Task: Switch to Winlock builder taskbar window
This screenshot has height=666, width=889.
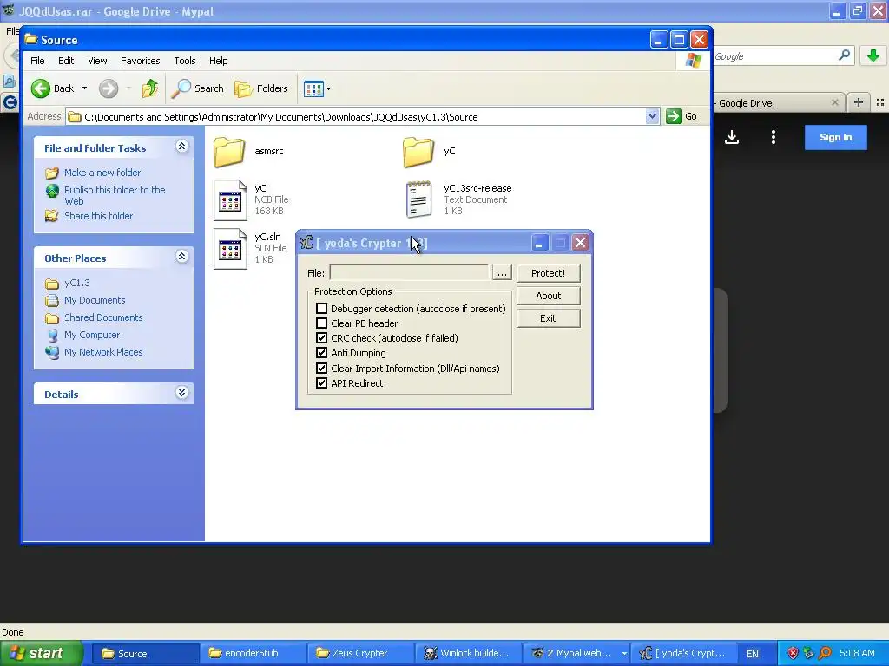Action: 468,653
